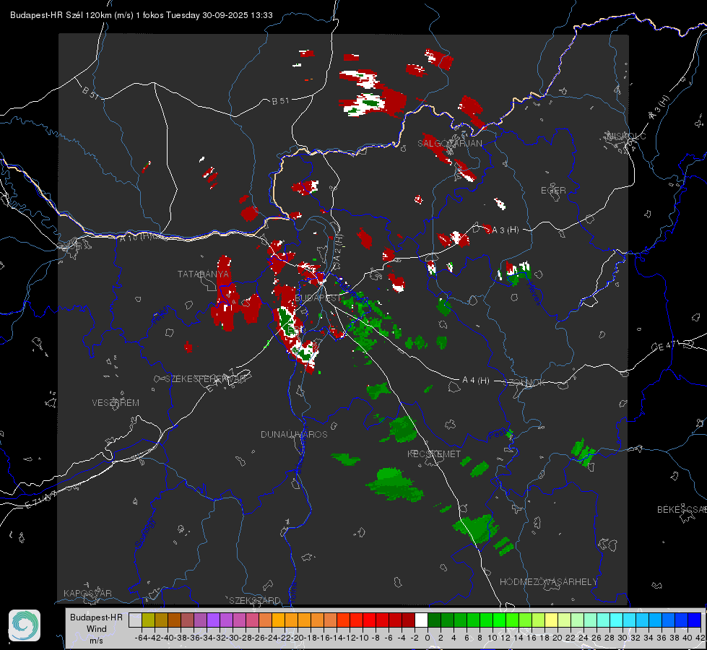This screenshot has height=650, width=707.
Task: Select the pale yellow 18 legend swatch
Action: click(551, 620)
